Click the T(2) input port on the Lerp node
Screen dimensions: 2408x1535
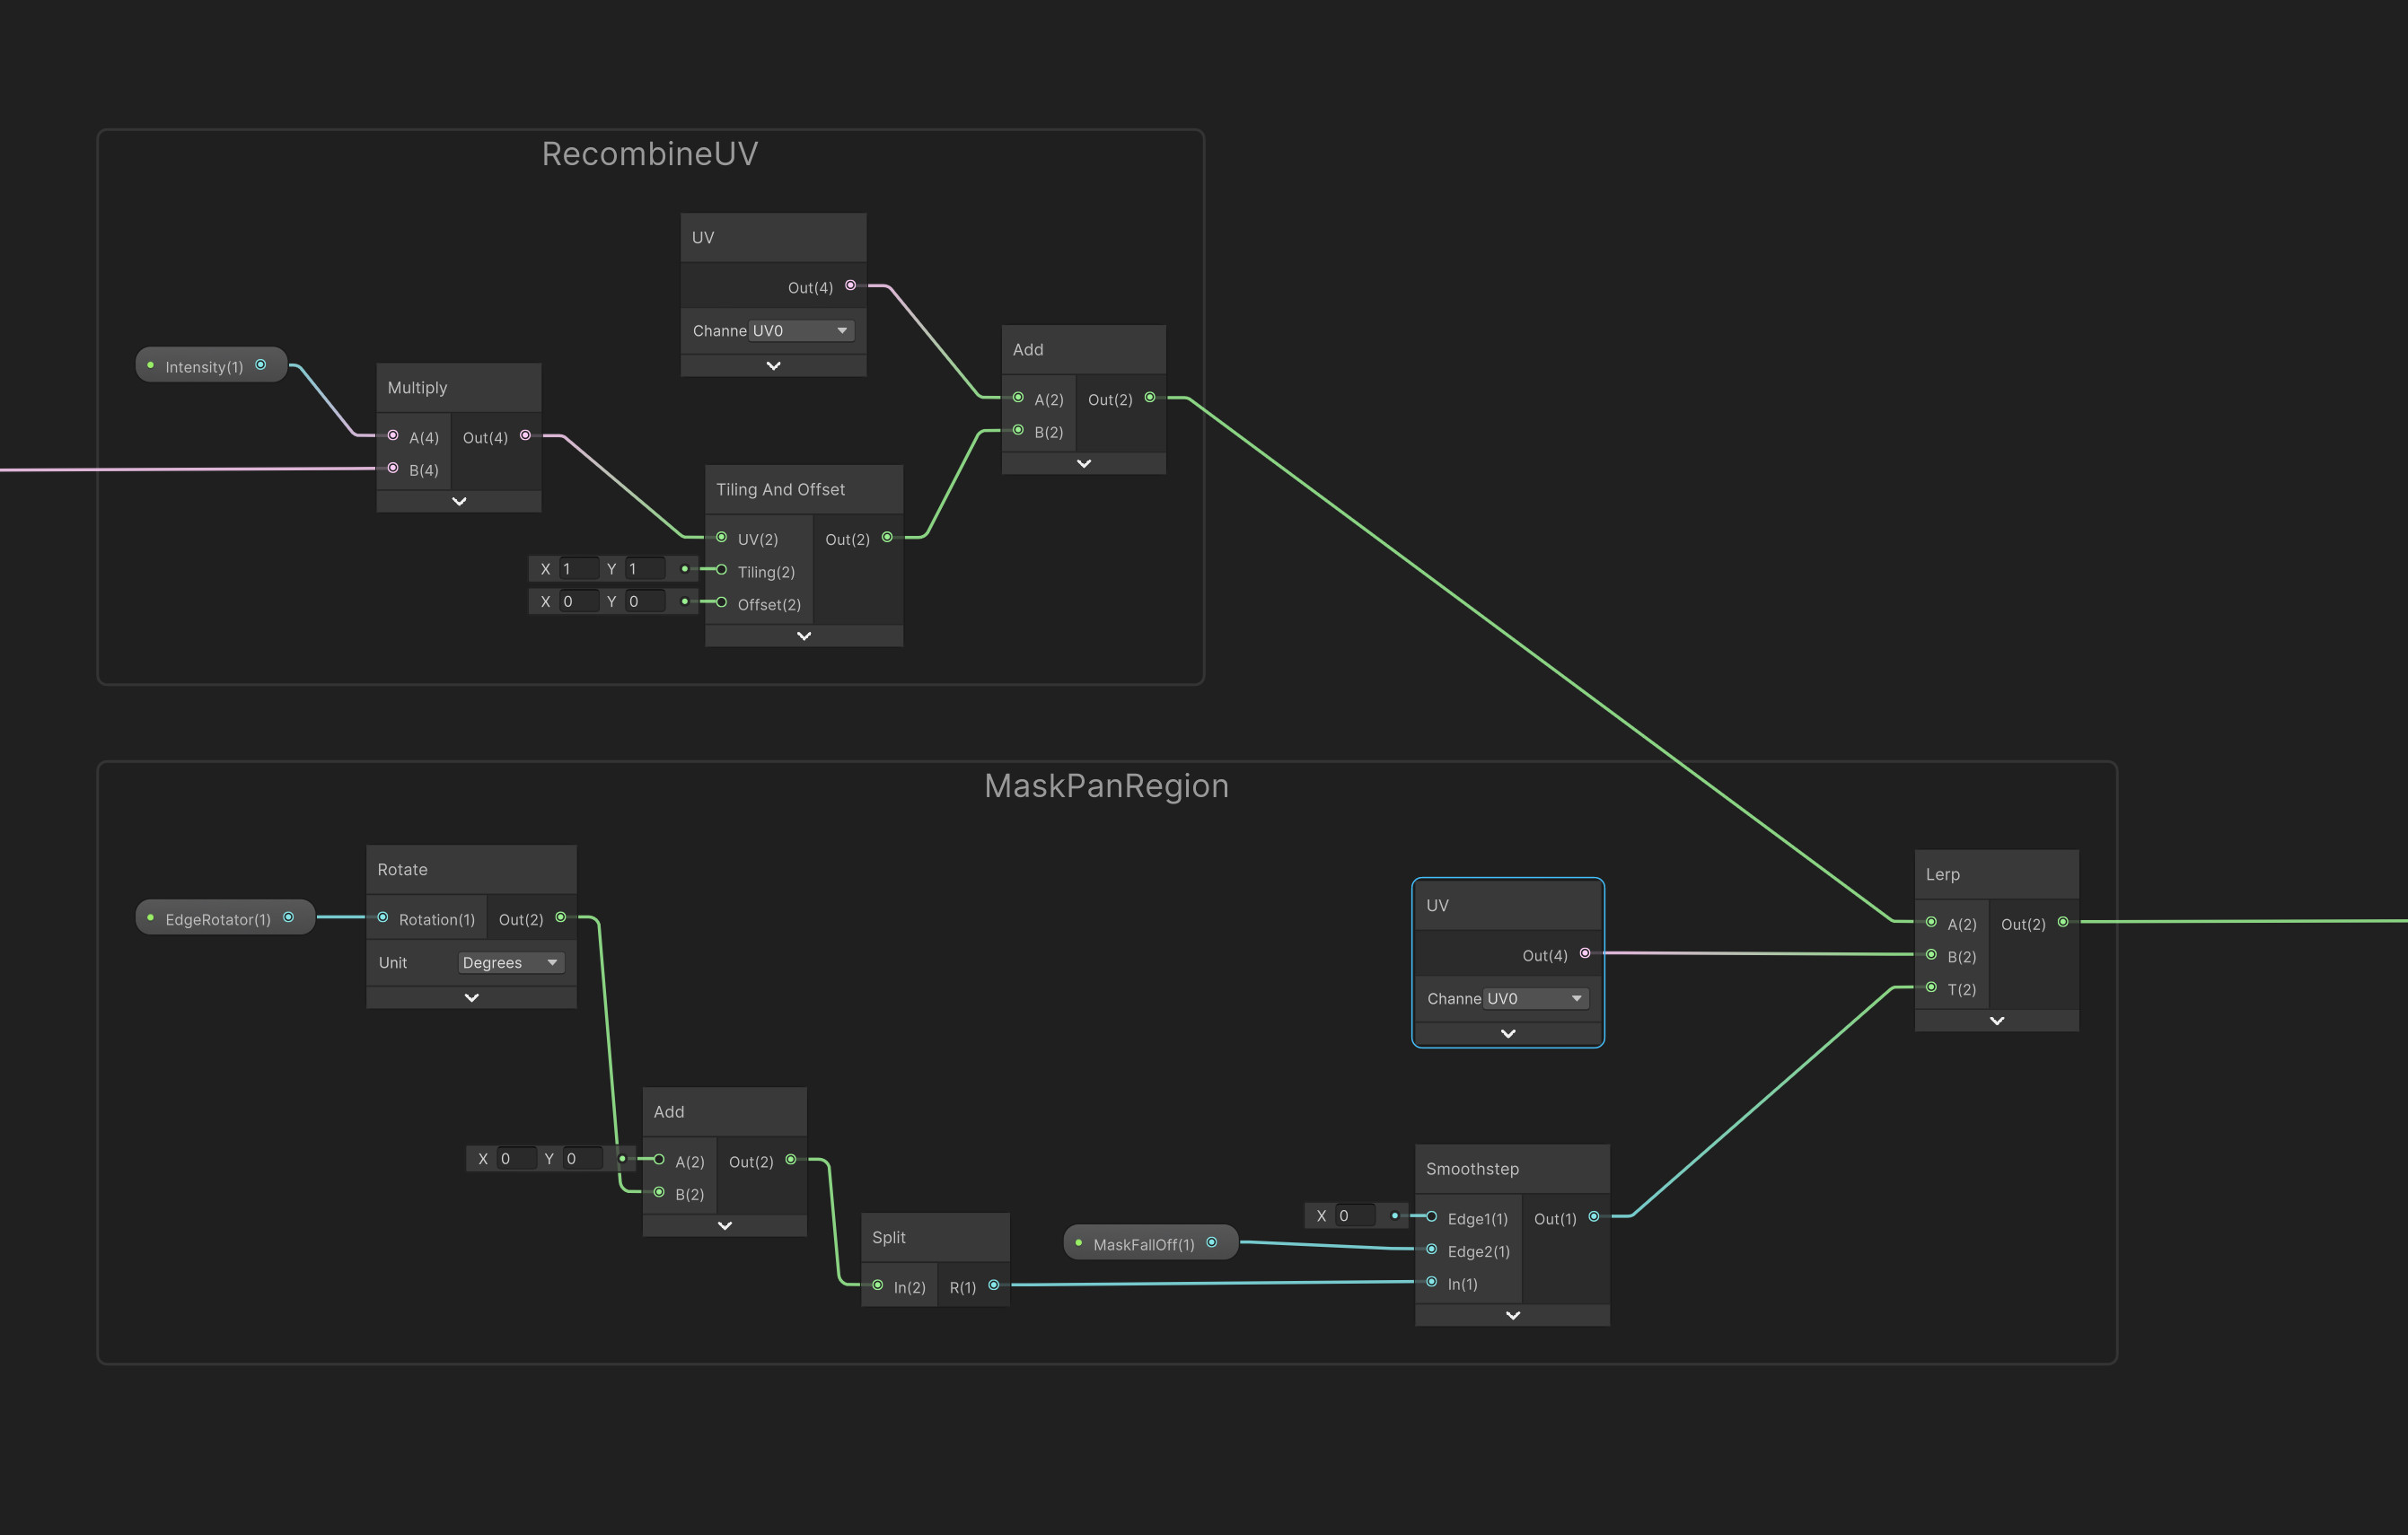coord(1930,988)
